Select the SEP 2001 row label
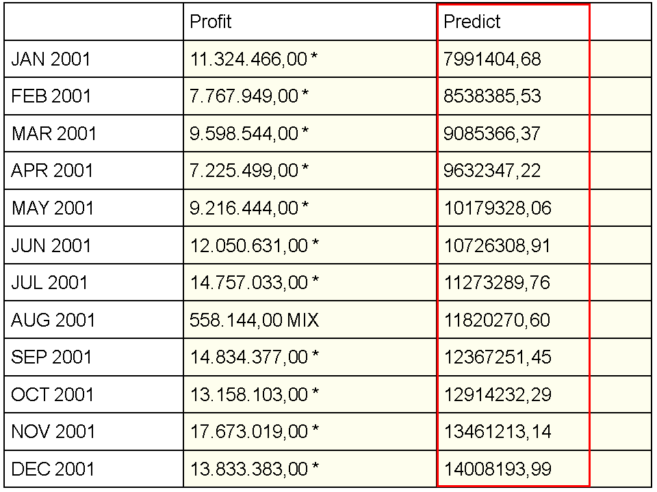 (x=53, y=357)
